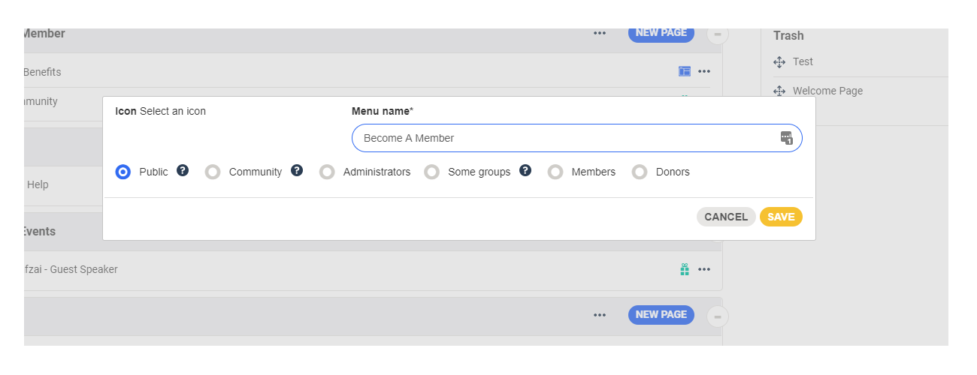This screenshot has width=977, height=375.
Task: Select the Community visibility radio button
Action: [213, 172]
